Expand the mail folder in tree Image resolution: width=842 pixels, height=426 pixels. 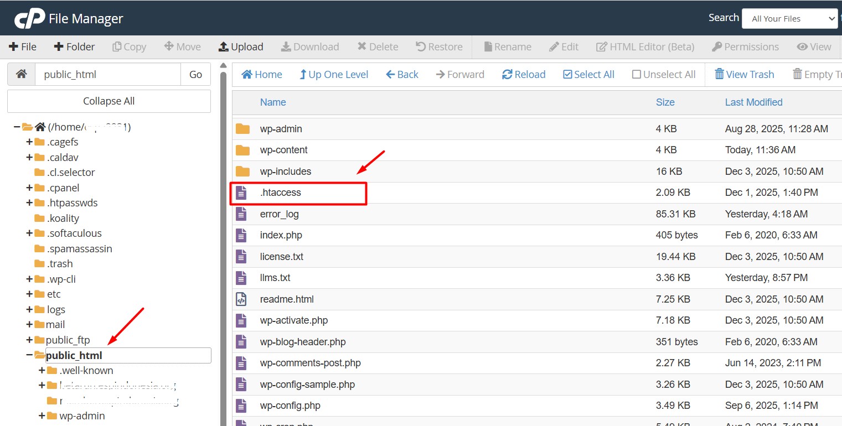[x=29, y=325]
